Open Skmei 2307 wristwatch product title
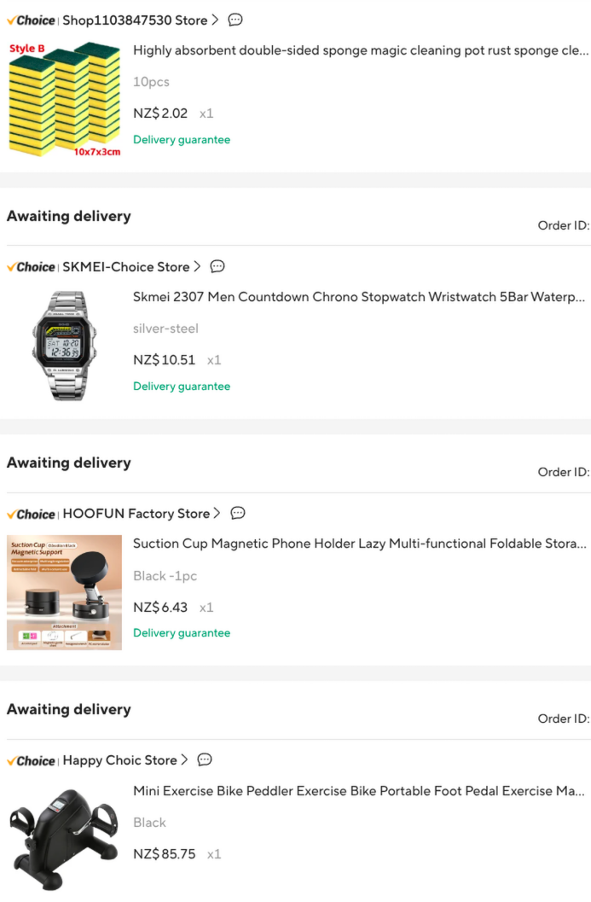Viewport: 591px width, 902px height. click(359, 297)
